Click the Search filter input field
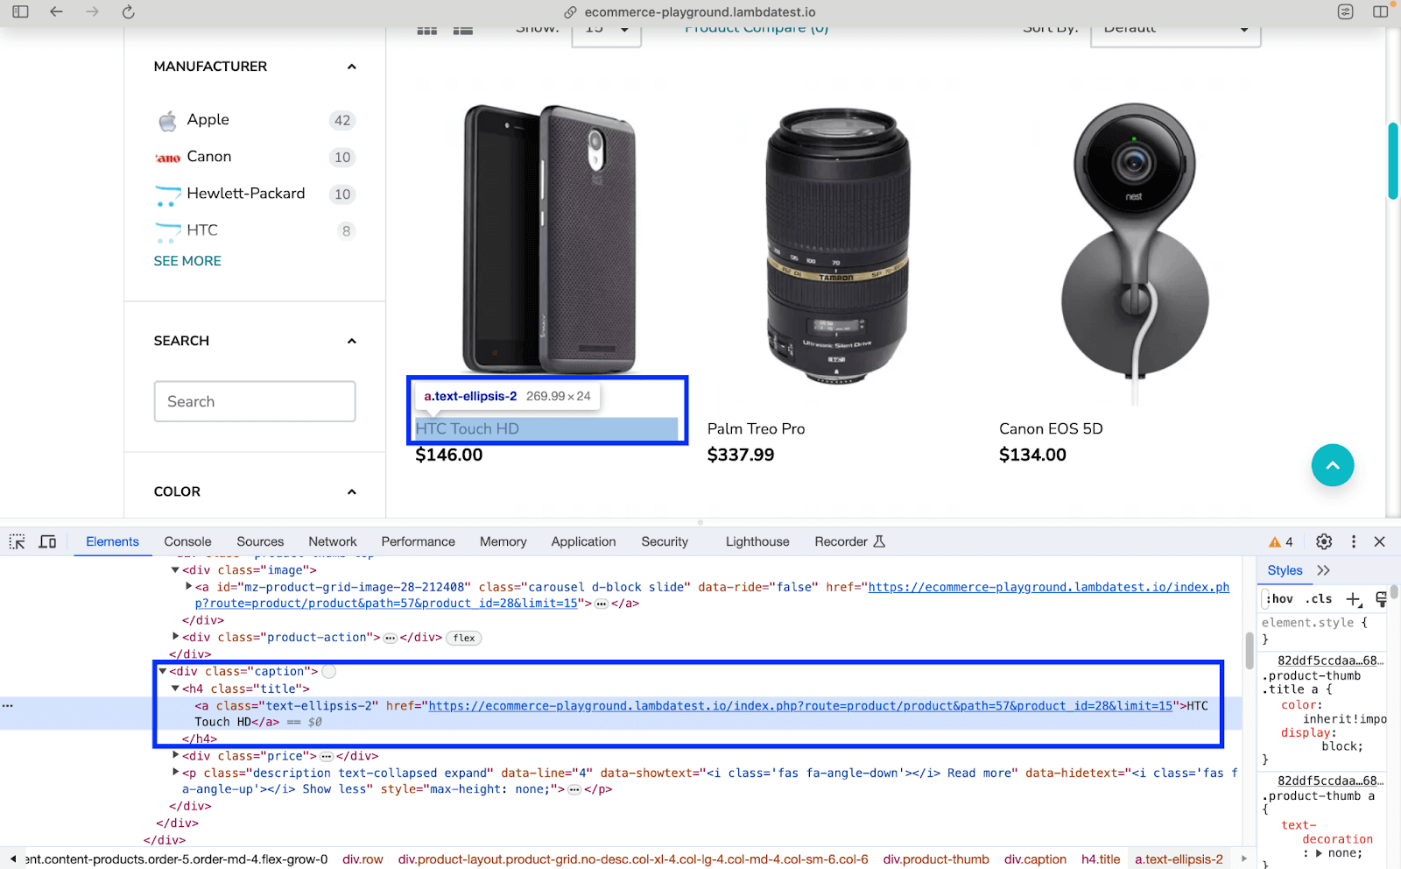Viewport: 1401px width, 869px height. click(x=255, y=401)
